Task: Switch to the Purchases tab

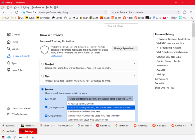Action: [28, 126]
